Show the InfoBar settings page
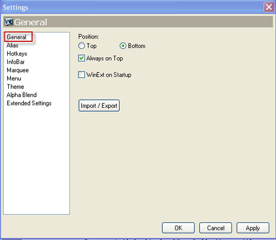This screenshot has height=240, width=276. pos(15,62)
